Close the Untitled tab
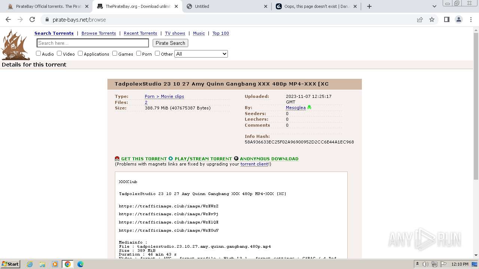The width and height of the screenshot is (479, 269). [266, 6]
